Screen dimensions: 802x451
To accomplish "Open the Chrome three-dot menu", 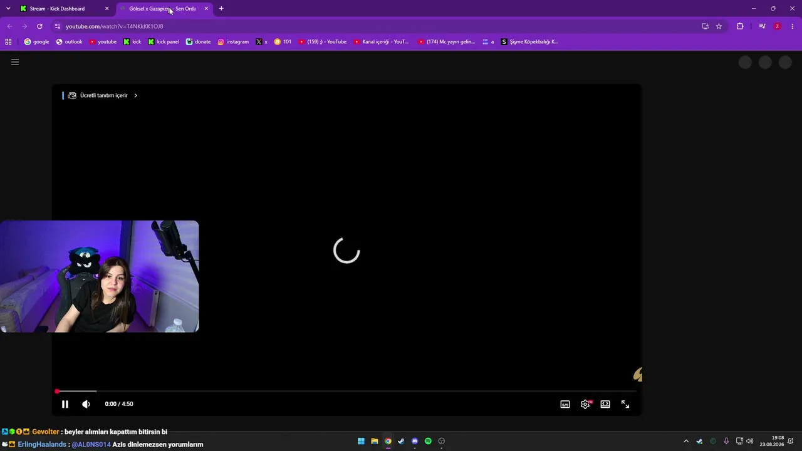I will click(793, 26).
